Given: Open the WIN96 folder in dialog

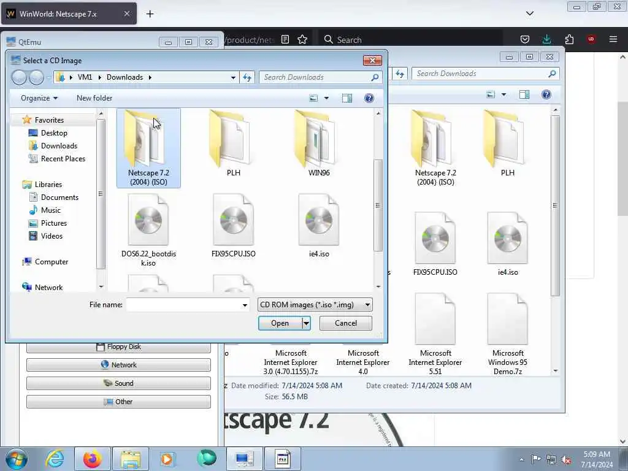Looking at the screenshot, I should pyautogui.click(x=319, y=144).
